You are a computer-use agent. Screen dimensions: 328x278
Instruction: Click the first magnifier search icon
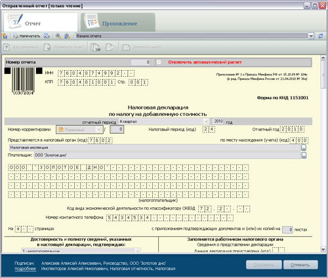pyautogui.click(x=58, y=36)
